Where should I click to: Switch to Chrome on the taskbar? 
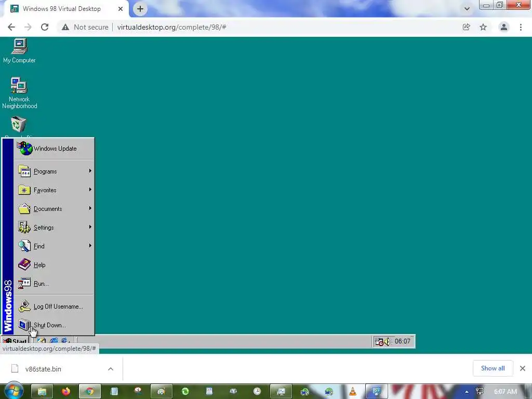pos(89,392)
